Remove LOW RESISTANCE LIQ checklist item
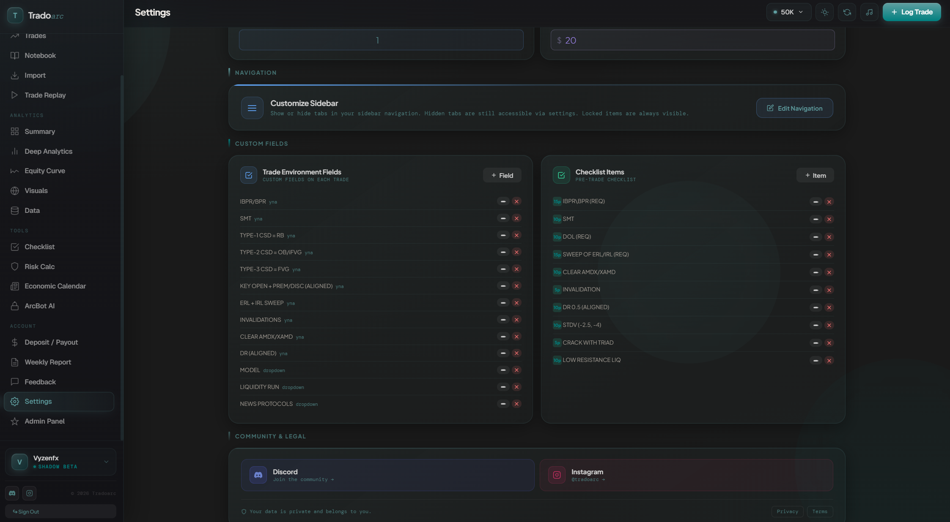The image size is (950, 522). (829, 360)
